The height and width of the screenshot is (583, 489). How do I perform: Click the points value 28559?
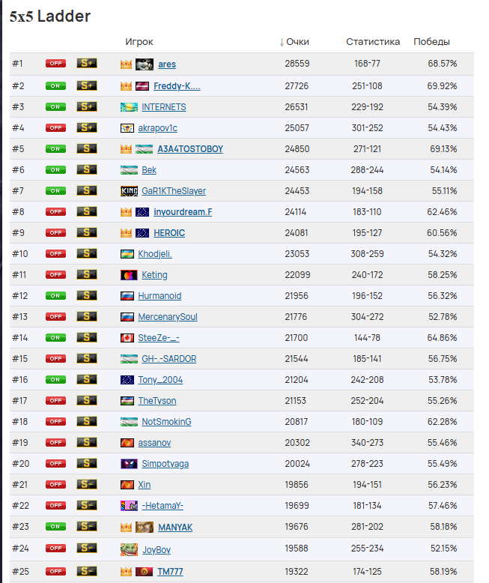[x=297, y=64]
